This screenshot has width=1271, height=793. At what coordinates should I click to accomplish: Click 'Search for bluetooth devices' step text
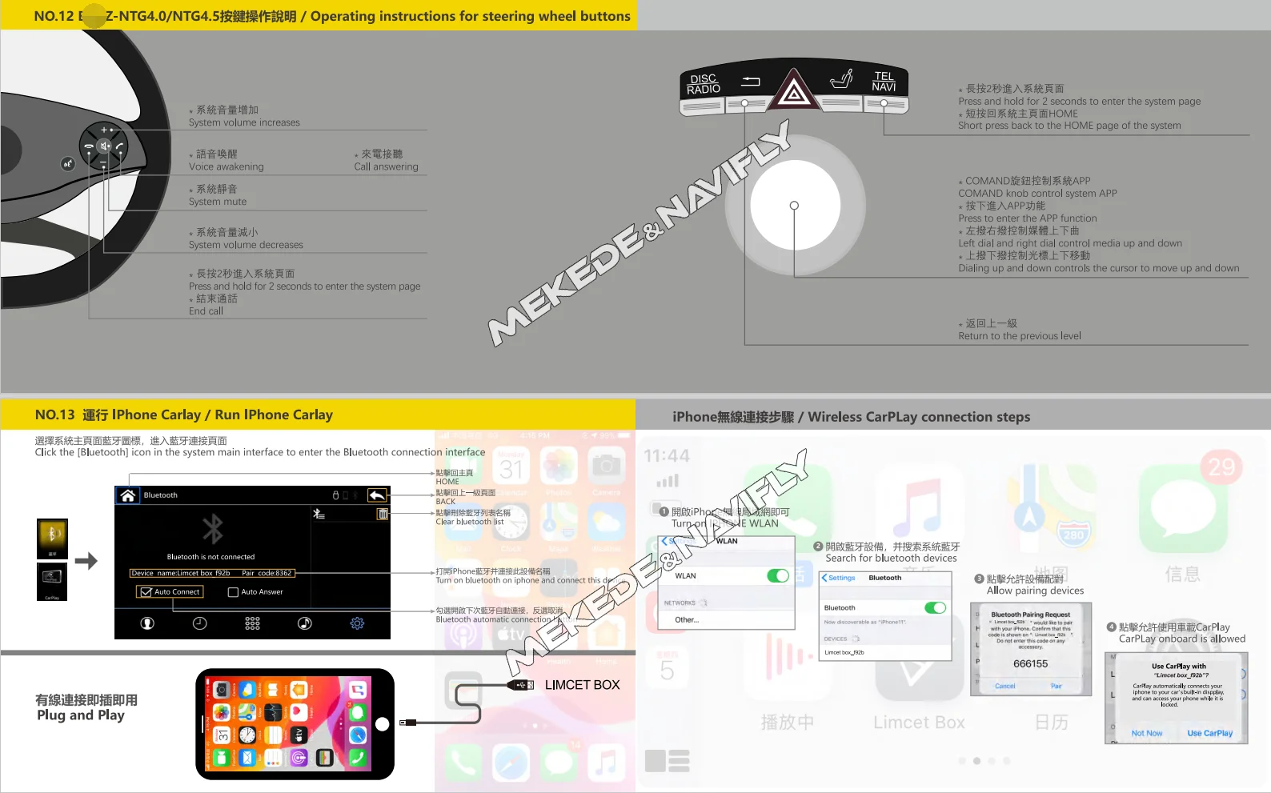pyautogui.click(x=892, y=559)
